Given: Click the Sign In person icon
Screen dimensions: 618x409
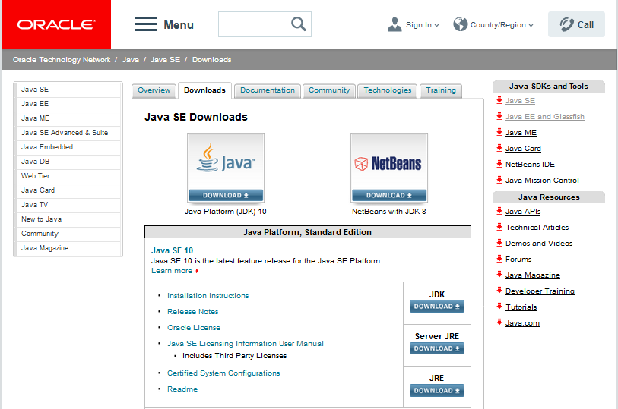Looking at the screenshot, I should pos(395,24).
